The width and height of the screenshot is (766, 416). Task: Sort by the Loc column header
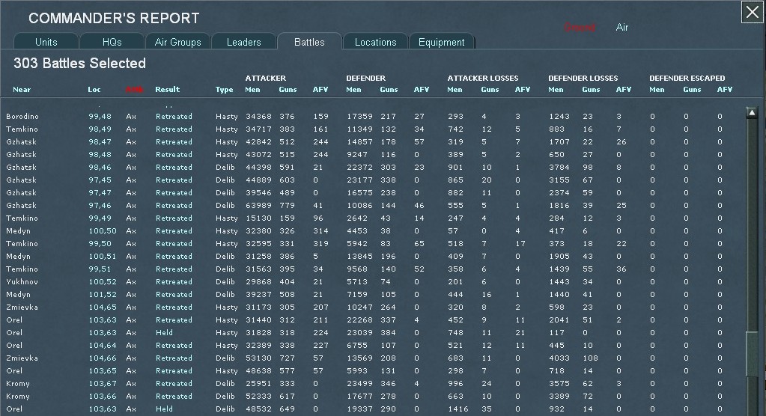pyautogui.click(x=94, y=90)
